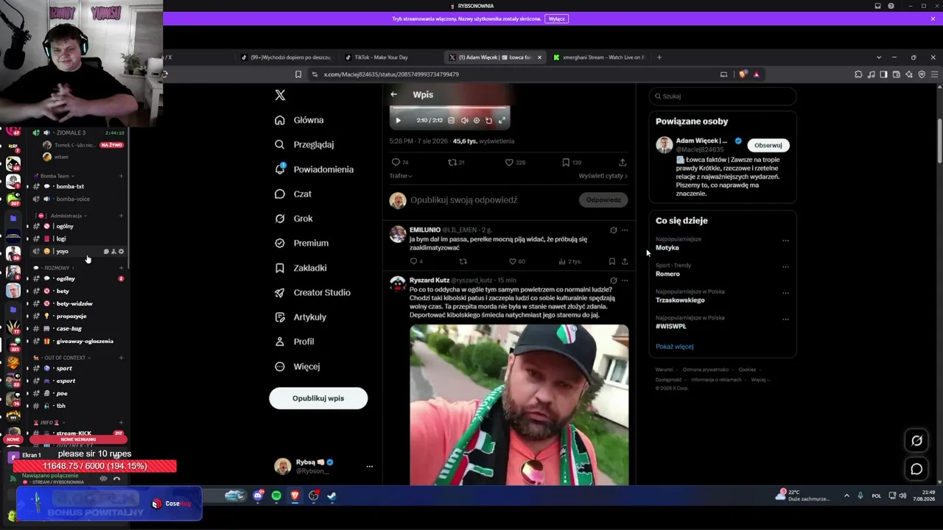Click Pokaż więcej under trends
The height and width of the screenshot is (530, 943).
tap(674, 347)
